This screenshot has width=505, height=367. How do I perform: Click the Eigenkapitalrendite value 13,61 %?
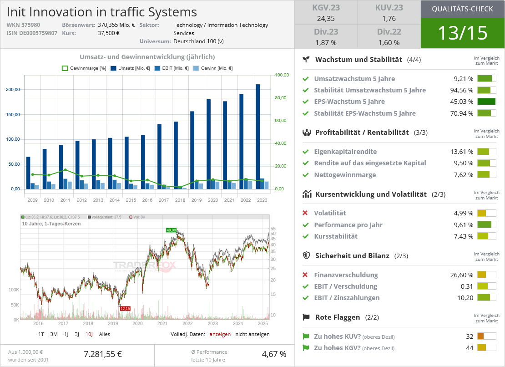tap(461, 152)
